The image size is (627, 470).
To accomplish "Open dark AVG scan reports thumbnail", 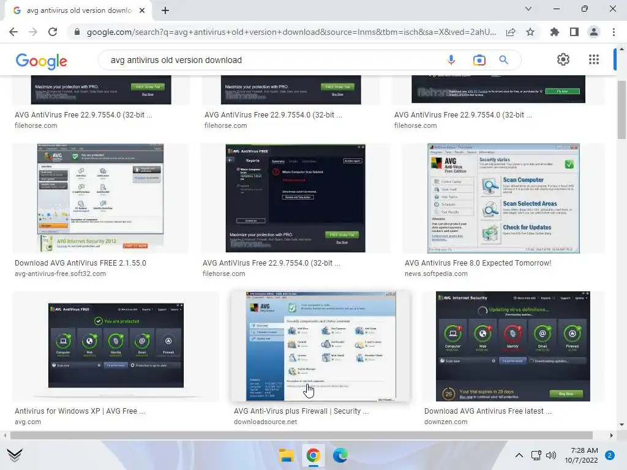I will click(x=295, y=198).
